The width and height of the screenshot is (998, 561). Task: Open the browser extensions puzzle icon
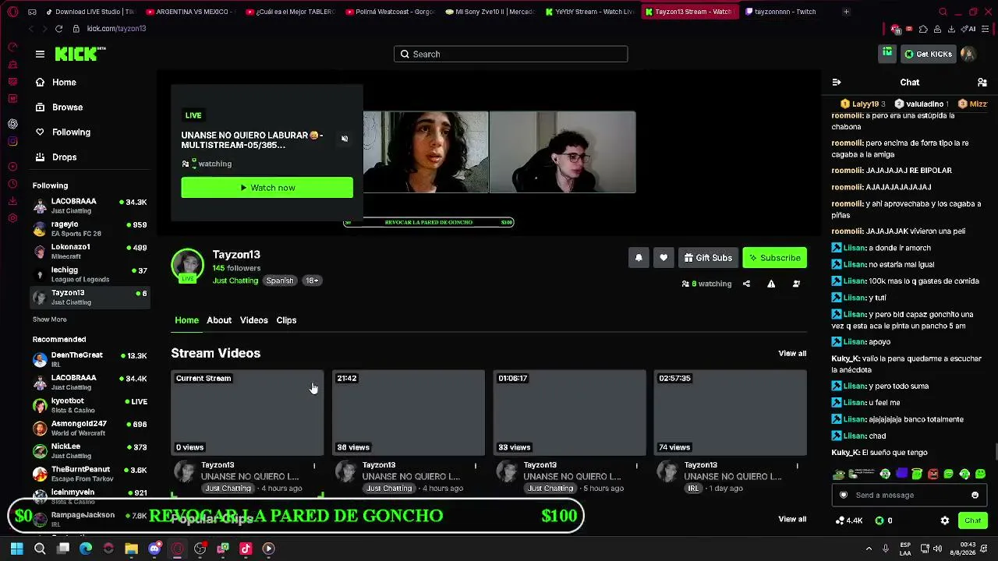923,29
